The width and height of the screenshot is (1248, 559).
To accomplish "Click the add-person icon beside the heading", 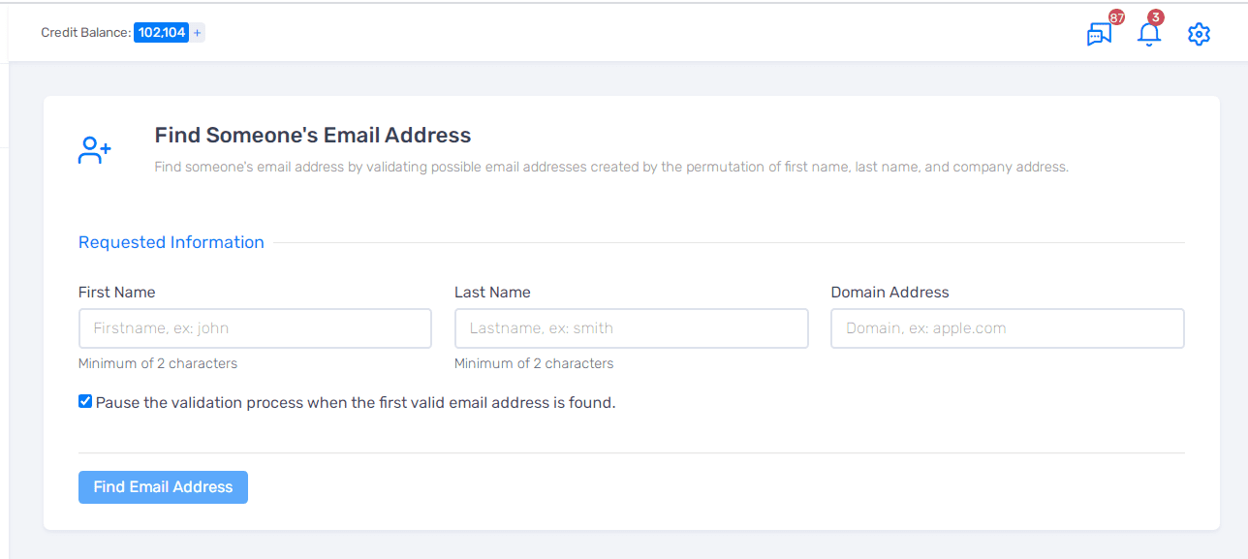I will (x=95, y=150).
